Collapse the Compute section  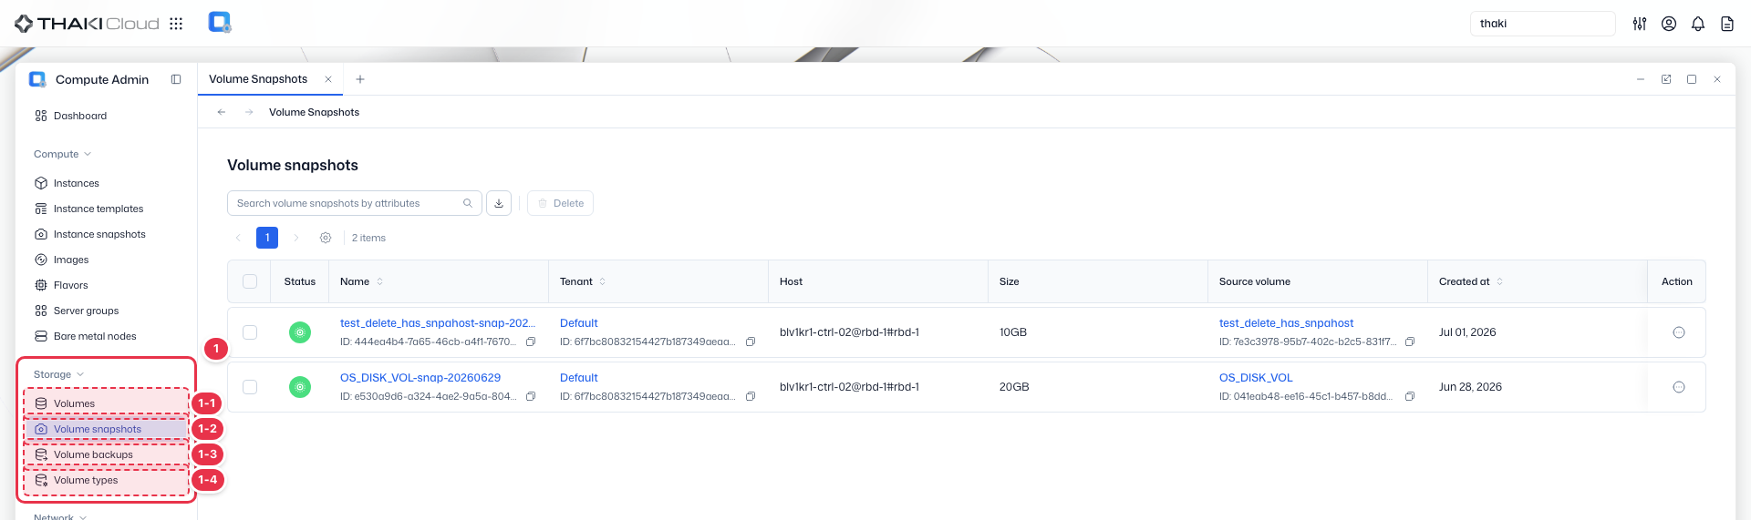click(x=62, y=154)
